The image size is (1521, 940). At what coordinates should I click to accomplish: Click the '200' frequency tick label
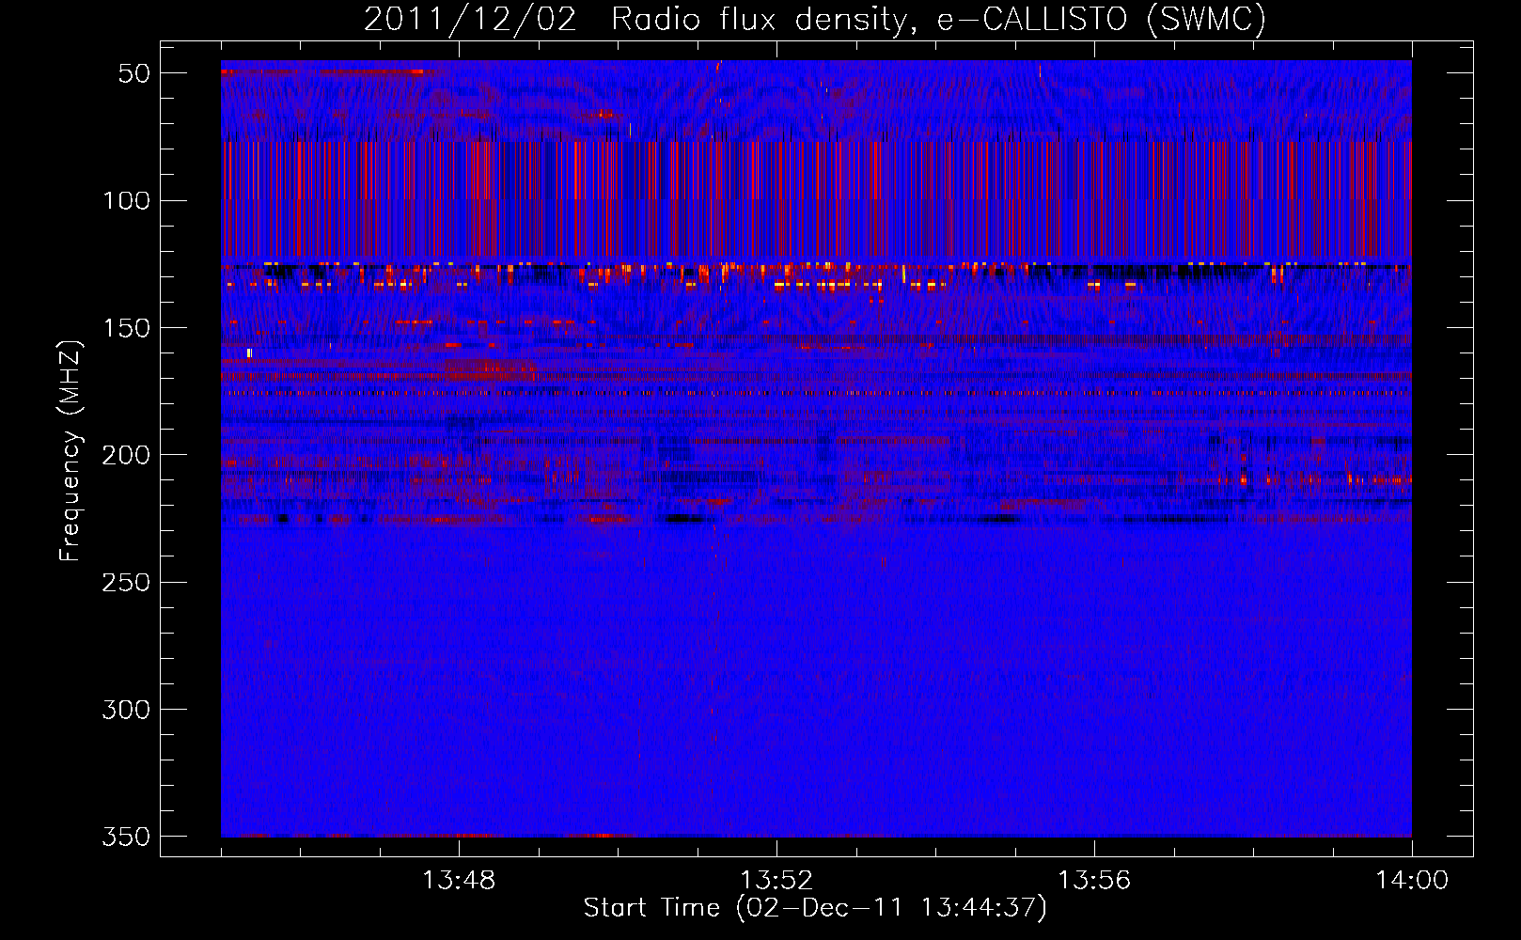[x=127, y=455]
